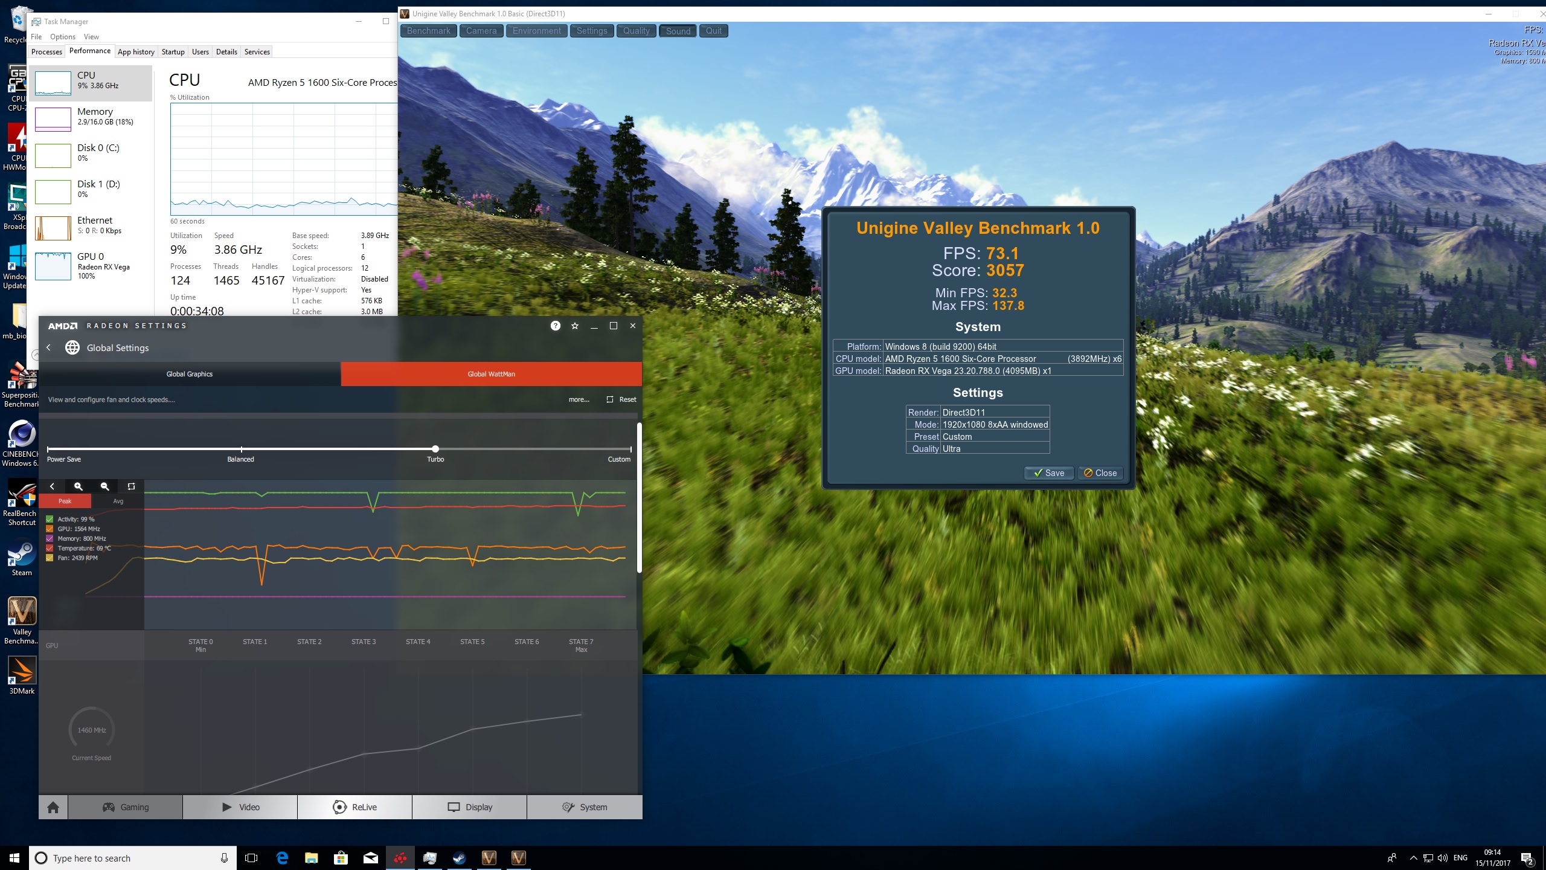Image resolution: width=1546 pixels, height=870 pixels.
Task: Open the ReLive section in Radeon Settings
Action: pyautogui.click(x=355, y=807)
